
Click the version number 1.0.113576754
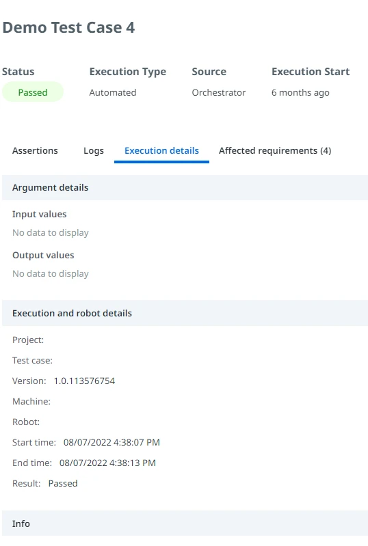coord(84,381)
